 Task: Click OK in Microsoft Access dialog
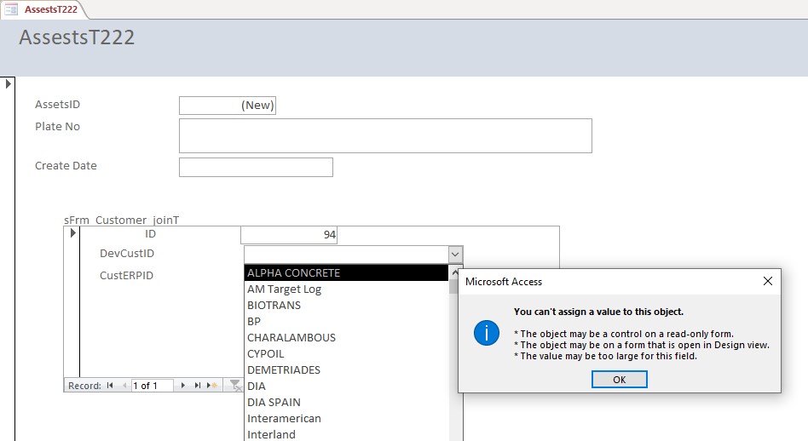(620, 380)
